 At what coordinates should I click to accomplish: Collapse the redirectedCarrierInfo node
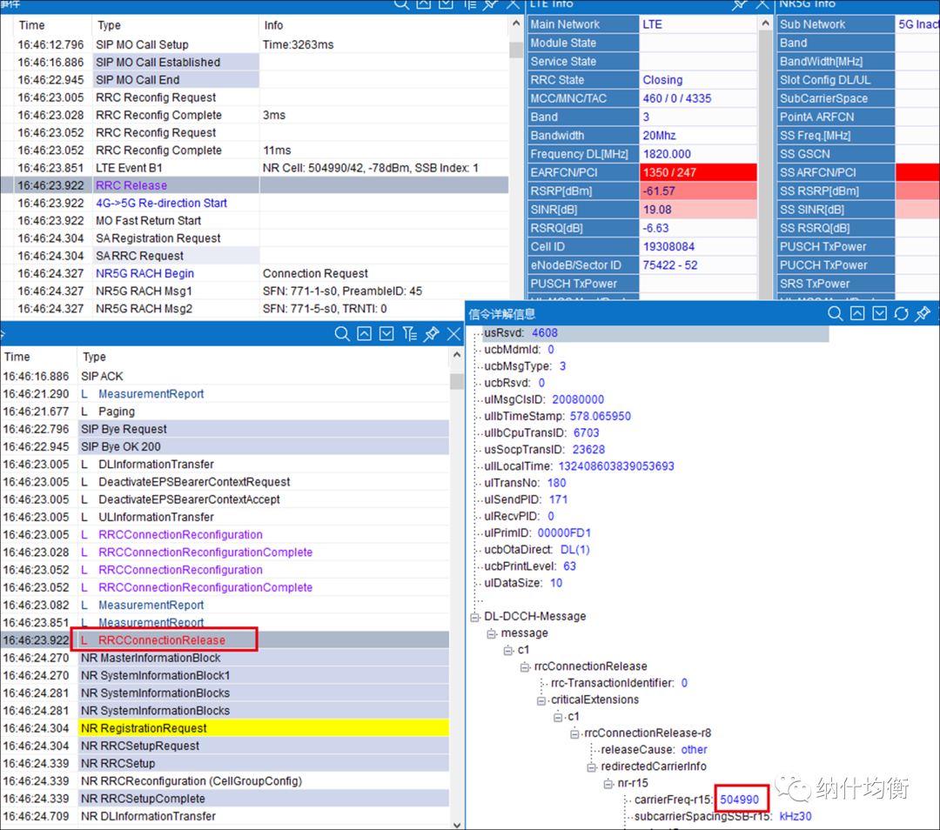pos(592,767)
